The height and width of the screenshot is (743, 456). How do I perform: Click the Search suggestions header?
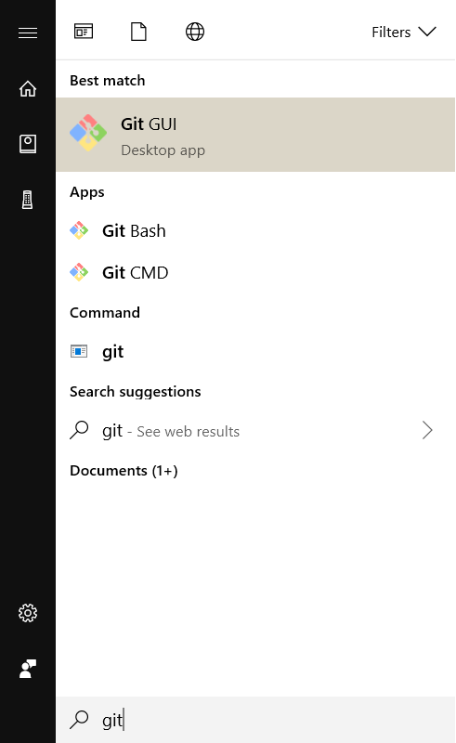pos(135,392)
